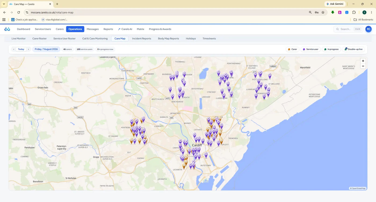This screenshot has height=202, width=376.
Task: Open the OpenStreetMap attribution link
Action: click(x=359, y=188)
